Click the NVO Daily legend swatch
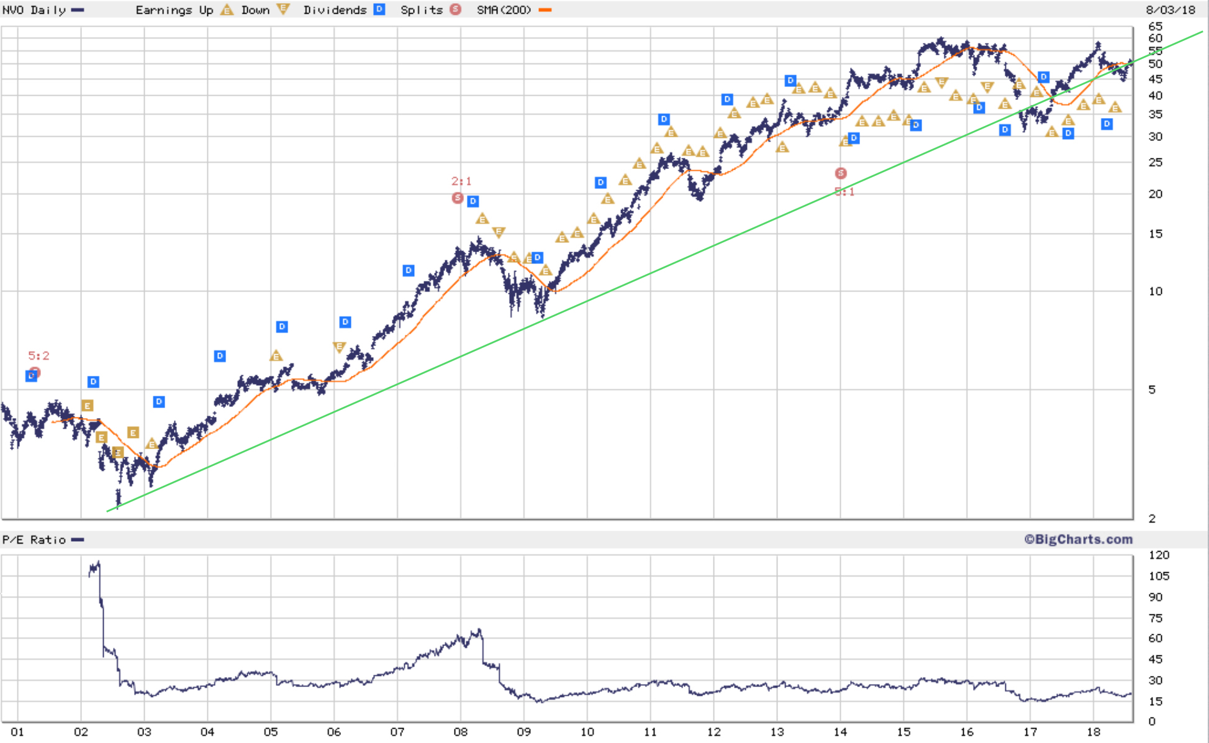The image size is (1209, 743). pos(78,10)
